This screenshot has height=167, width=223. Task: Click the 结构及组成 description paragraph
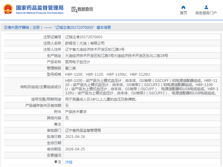142,87
